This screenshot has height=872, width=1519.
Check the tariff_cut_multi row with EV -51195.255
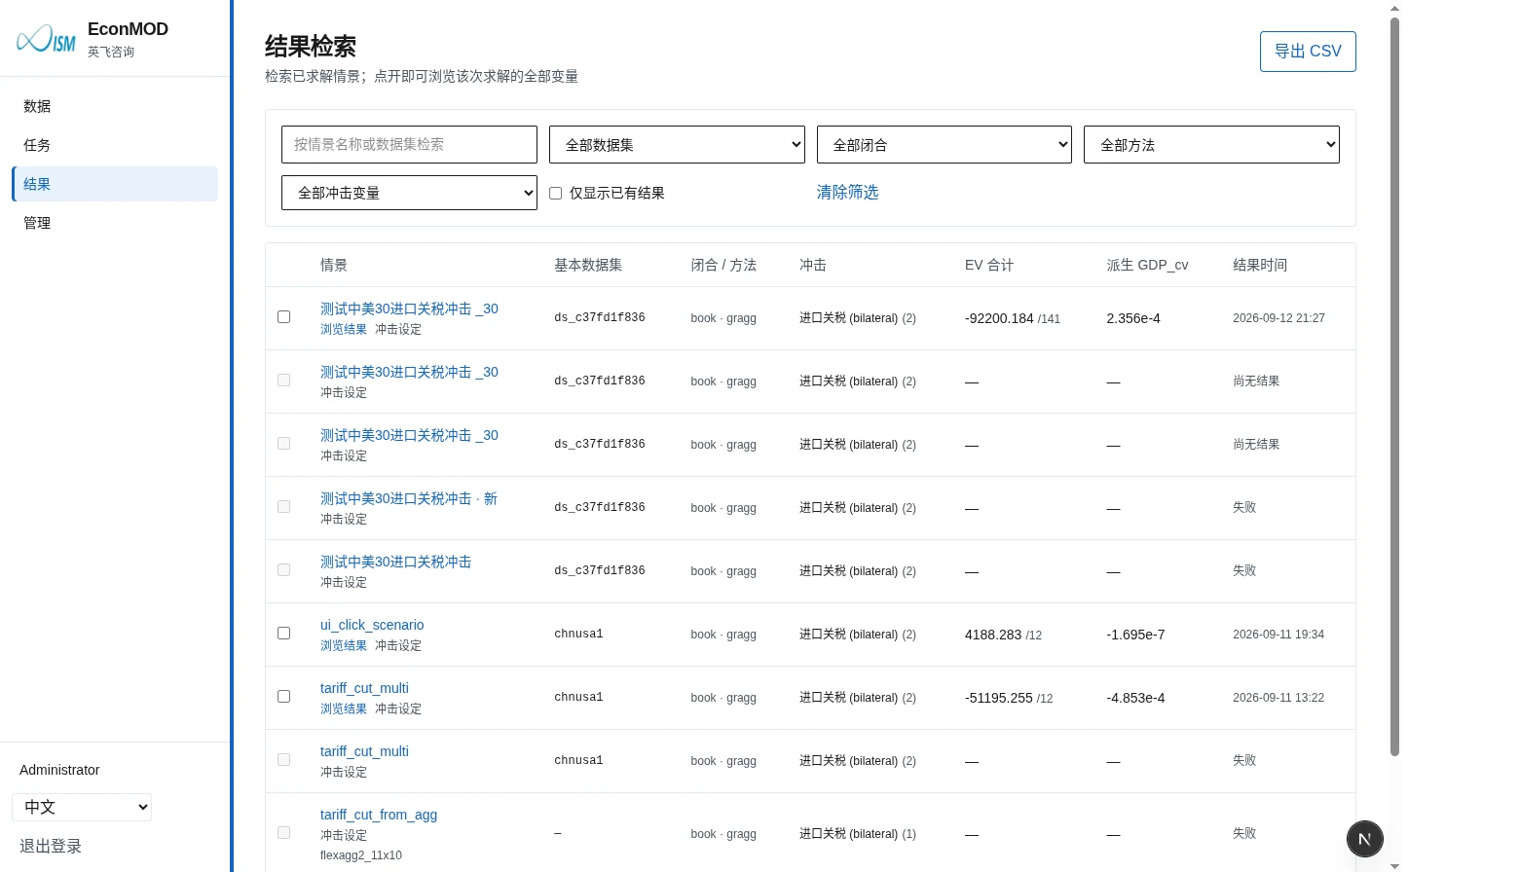tap(283, 696)
